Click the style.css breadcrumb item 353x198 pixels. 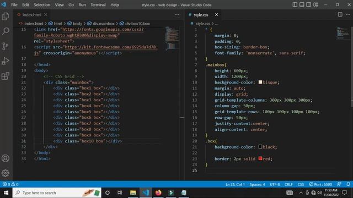coord(200,24)
